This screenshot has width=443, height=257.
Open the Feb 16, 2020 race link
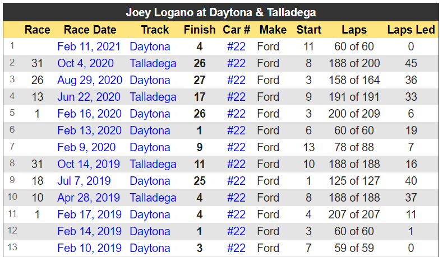[89, 114]
